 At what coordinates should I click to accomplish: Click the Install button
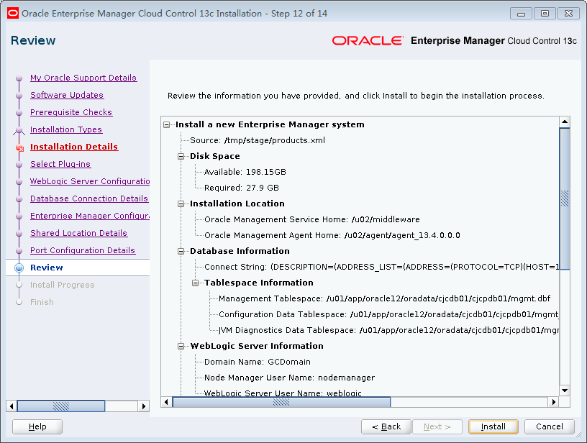click(x=493, y=426)
